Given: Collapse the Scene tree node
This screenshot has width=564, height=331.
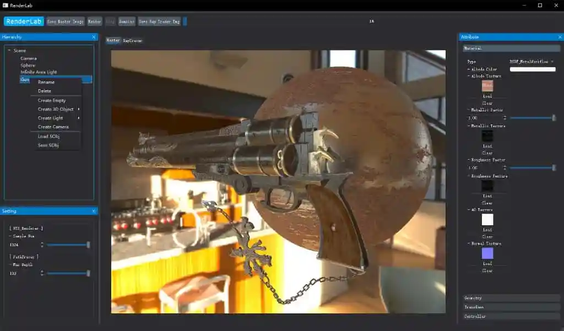Looking at the screenshot, I should pyautogui.click(x=9, y=51).
